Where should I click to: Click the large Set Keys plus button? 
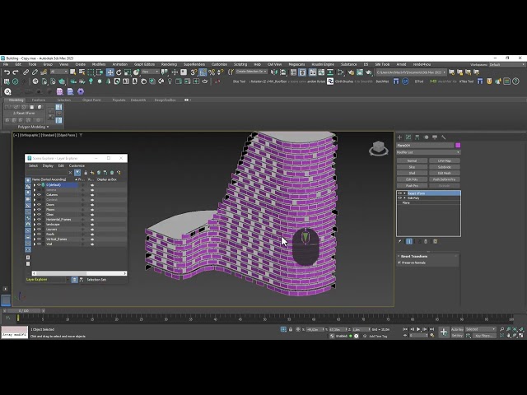pyautogui.click(x=444, y=332)
